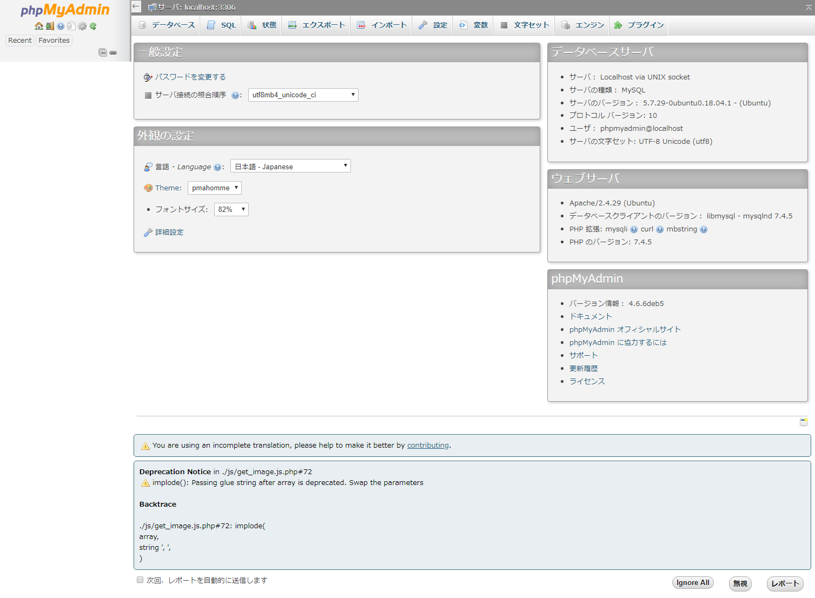The height and width of the screenshot is (598, 815).
Task: Click help icon after mysqli extension
Action: [x=634, y=229]
